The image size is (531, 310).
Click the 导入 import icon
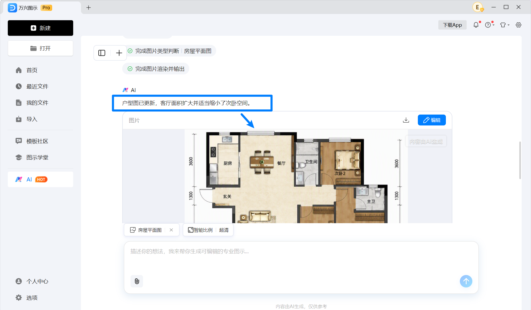[19, 119]
